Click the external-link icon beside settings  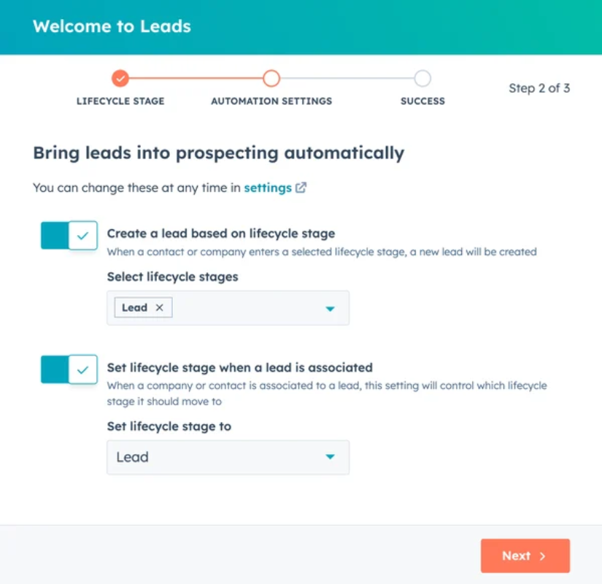coord(301,188)
